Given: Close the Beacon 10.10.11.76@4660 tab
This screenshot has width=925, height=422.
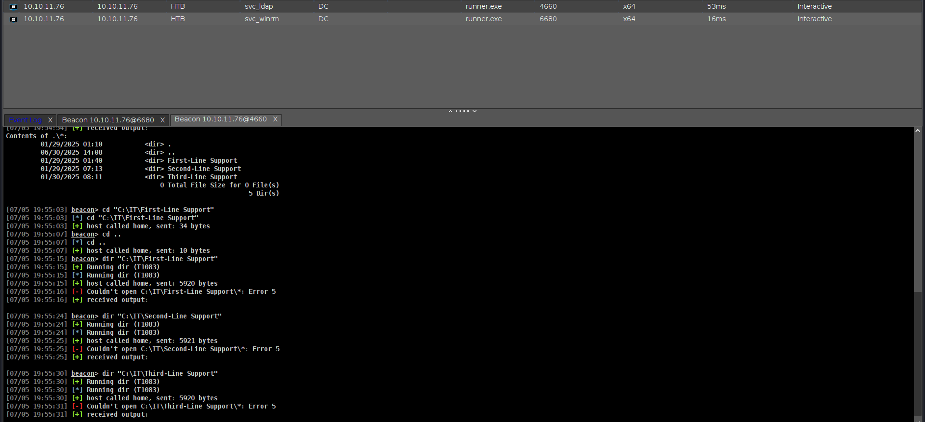Looking at the screenshot, I should pos(275,119).
